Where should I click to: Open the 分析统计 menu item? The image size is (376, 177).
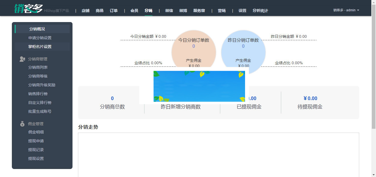(x=260, y=10)
